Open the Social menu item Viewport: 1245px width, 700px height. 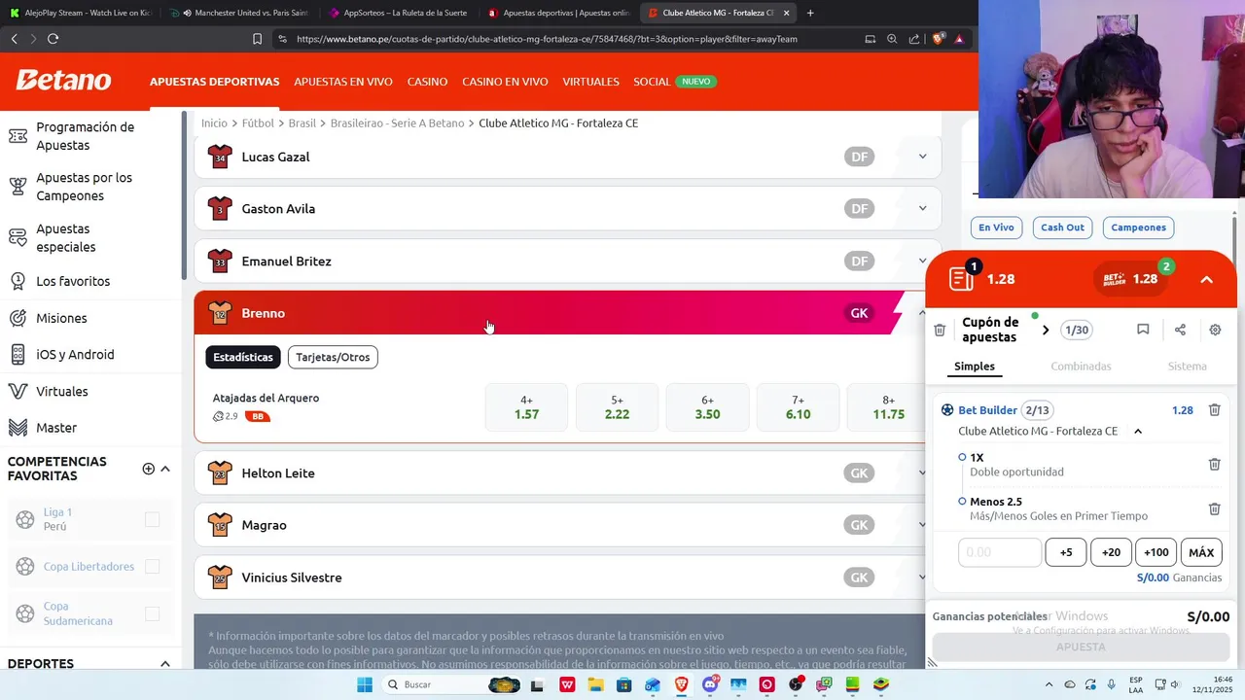point(652,82)
